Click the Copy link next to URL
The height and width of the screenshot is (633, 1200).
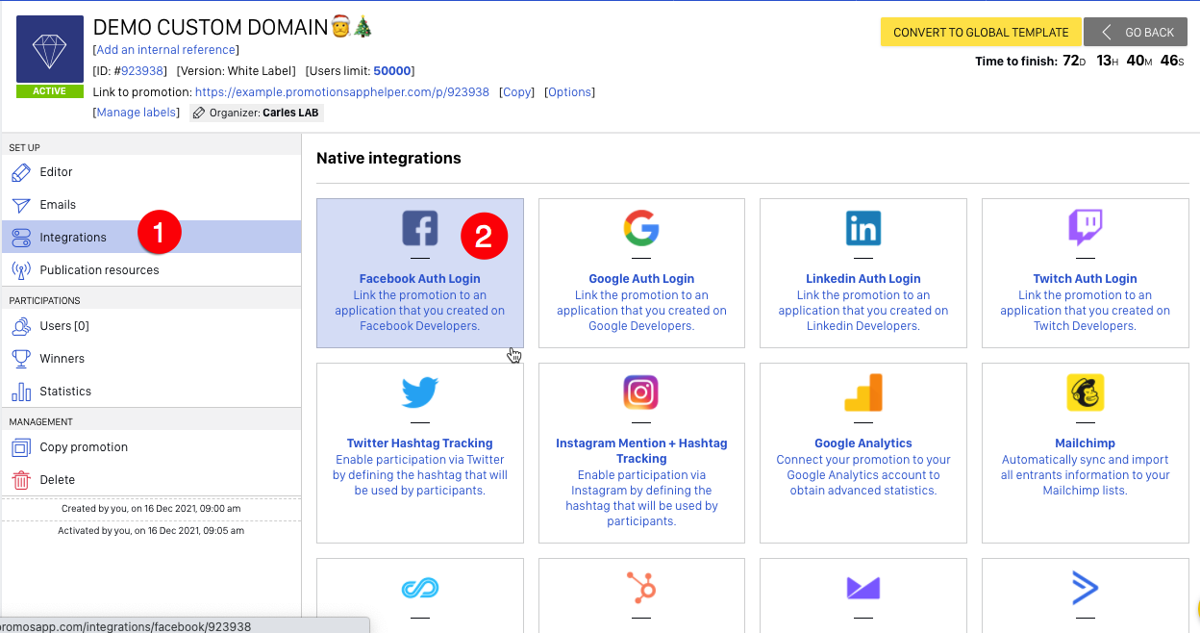pos(517,92)
